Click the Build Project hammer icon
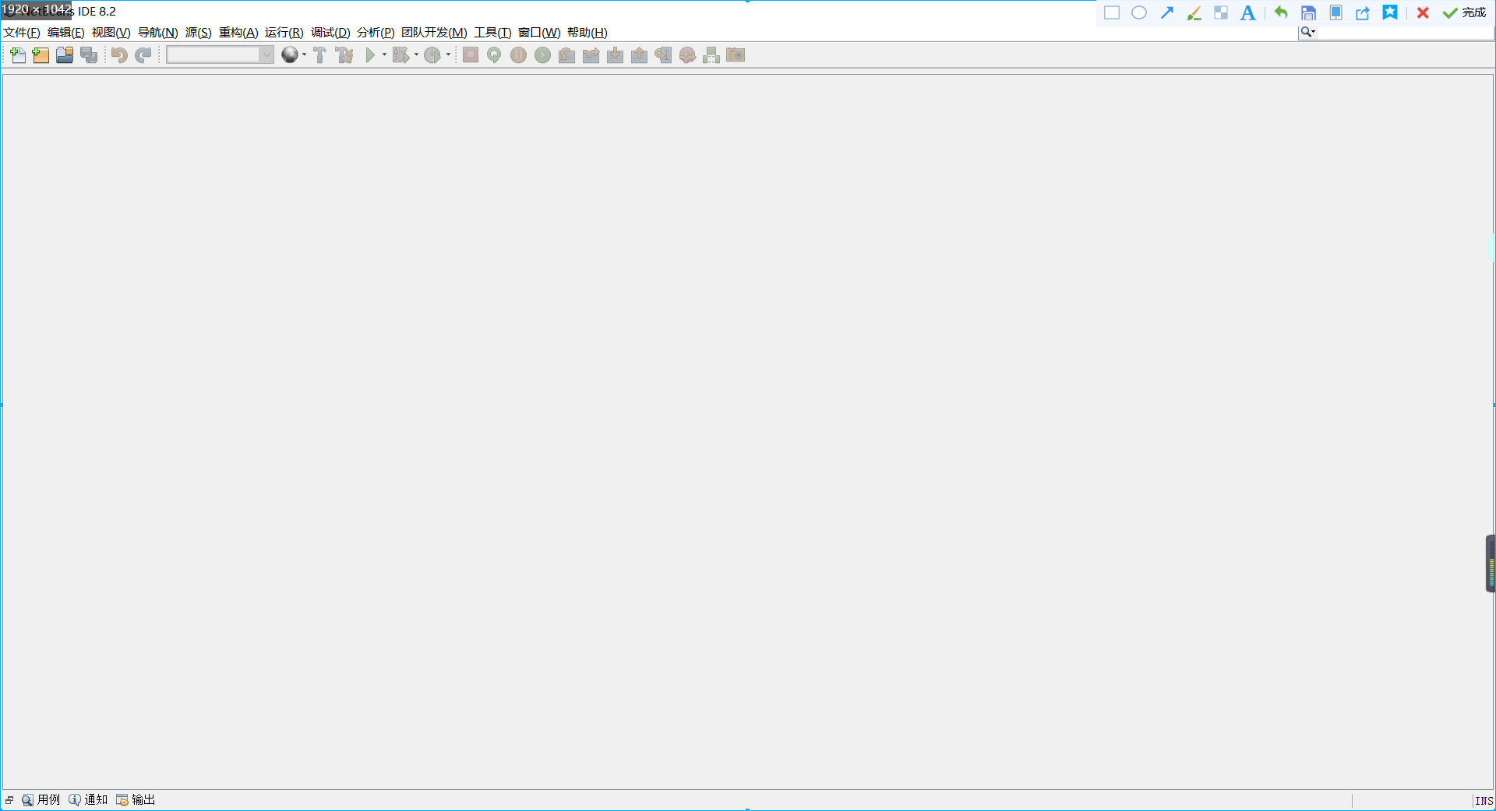 click(x=319, y=54)
